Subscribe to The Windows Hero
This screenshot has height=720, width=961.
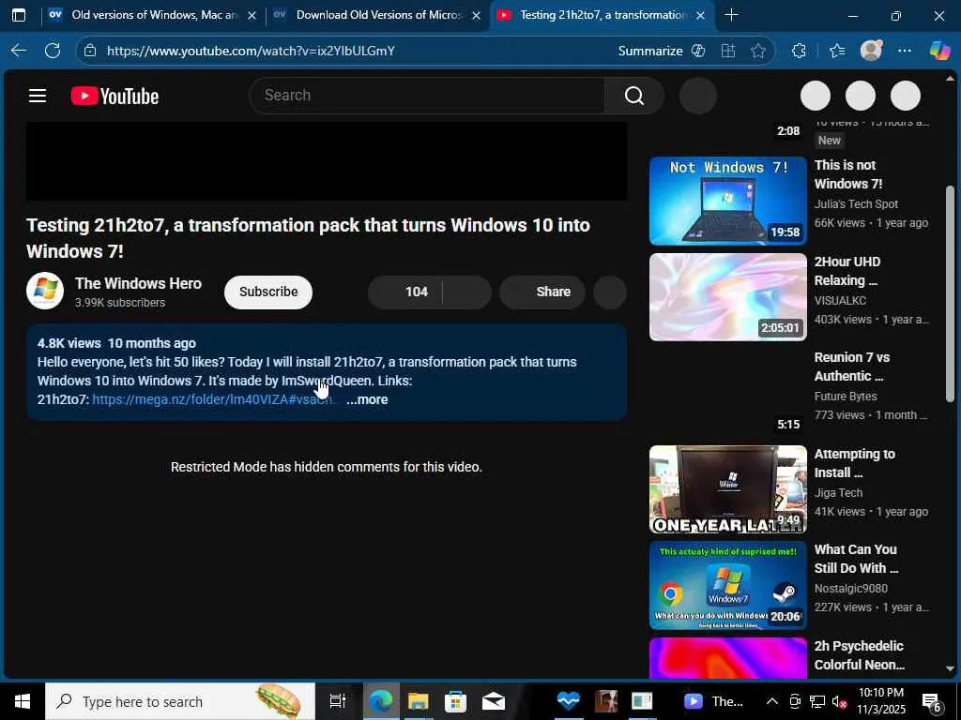click(268, 292)
